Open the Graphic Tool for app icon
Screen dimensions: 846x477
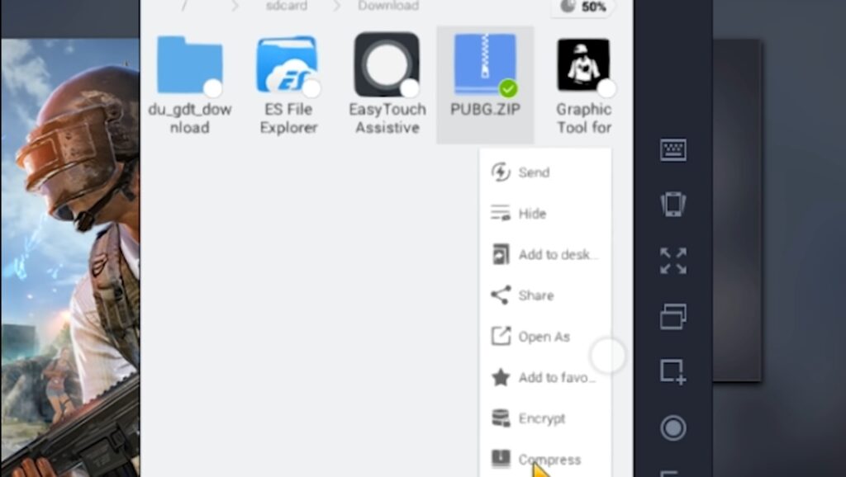pyautogui.click(x=583, y=64)
